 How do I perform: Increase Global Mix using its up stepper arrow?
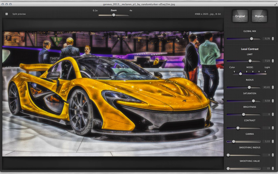(272, 37)
